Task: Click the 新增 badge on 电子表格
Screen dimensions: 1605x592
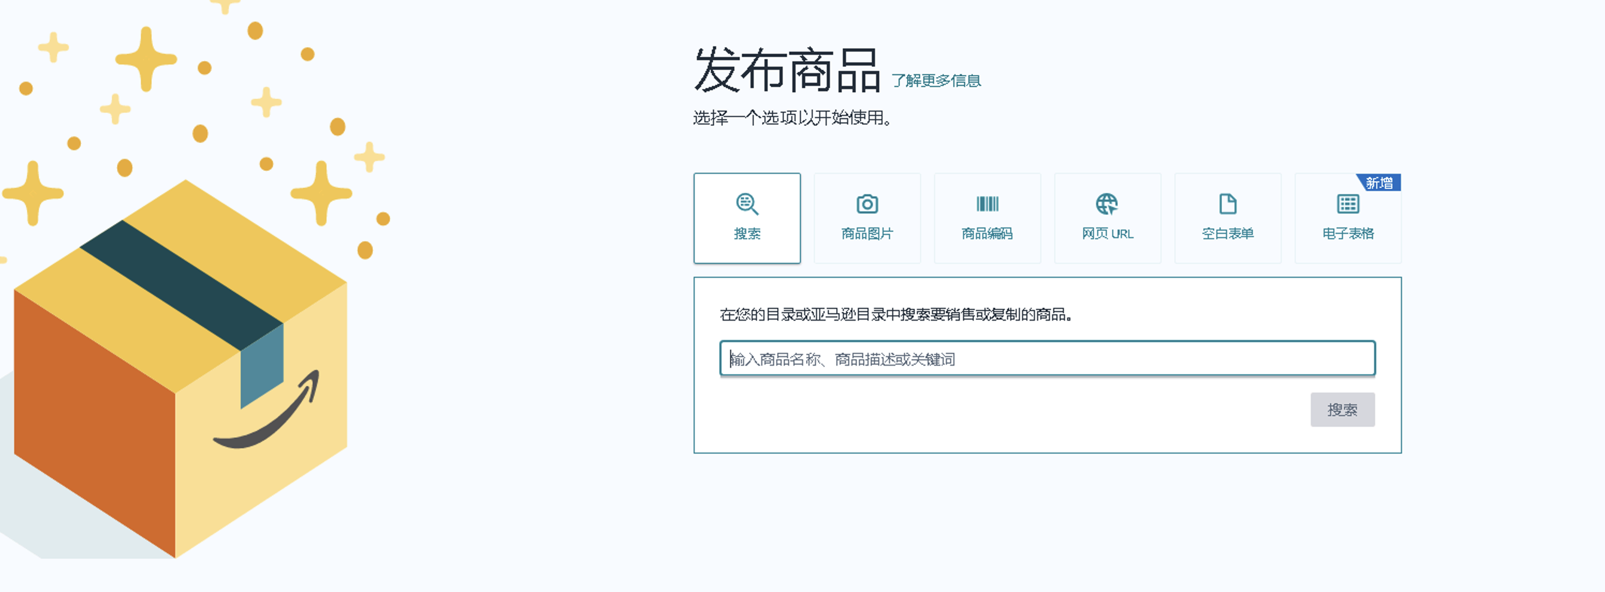Action: click(x=1380, y=182)
